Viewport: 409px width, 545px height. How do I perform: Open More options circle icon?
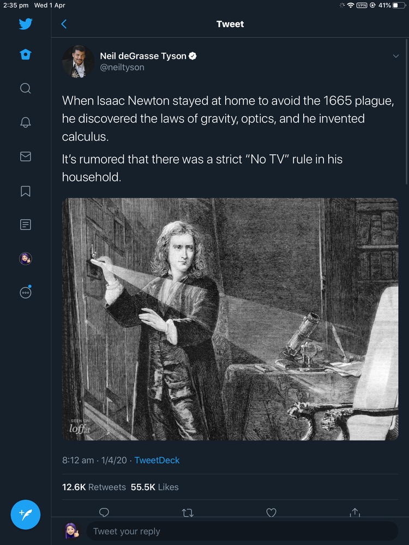[x=25, y=293]
